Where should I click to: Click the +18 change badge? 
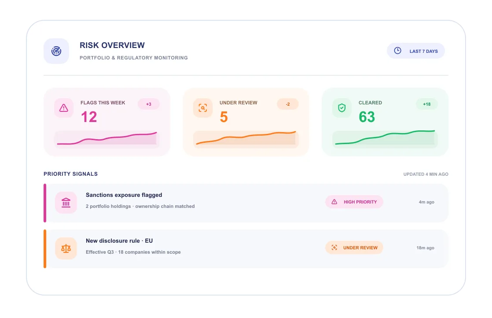[427, 104]
